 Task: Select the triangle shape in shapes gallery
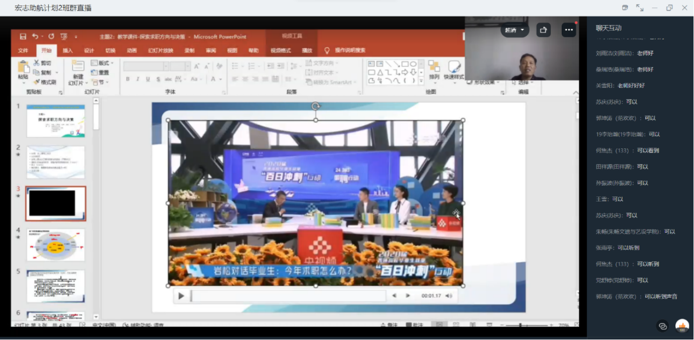pyautogui.click(x=380, y=72)
